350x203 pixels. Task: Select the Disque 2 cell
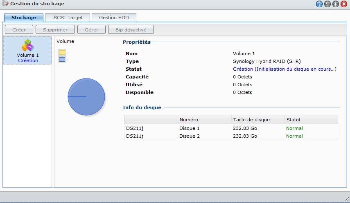point(190,136)
